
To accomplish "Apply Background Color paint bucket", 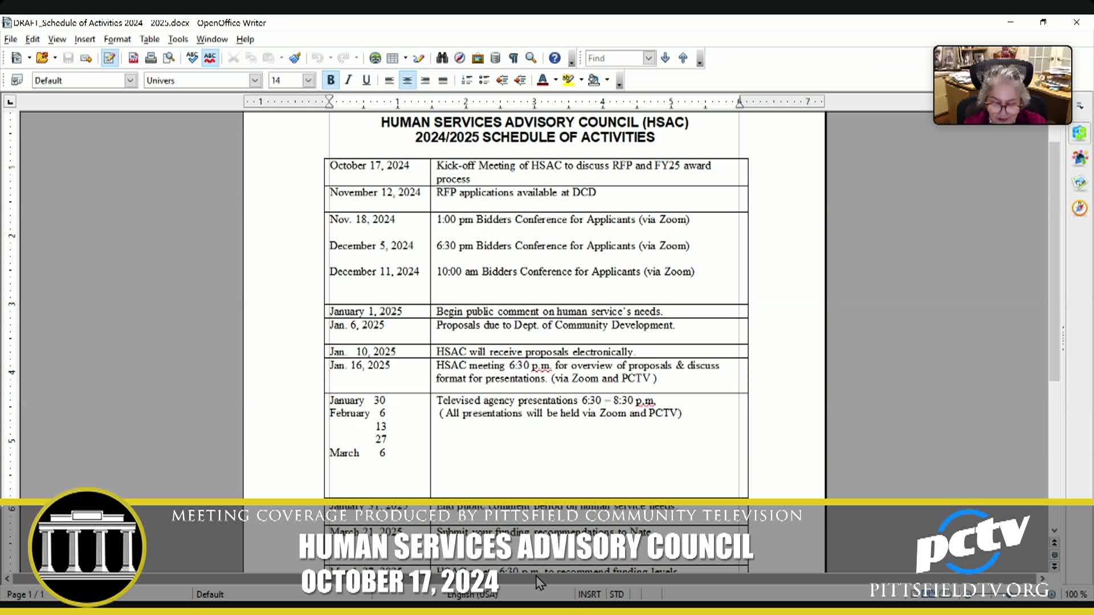I will click(594, 80).
